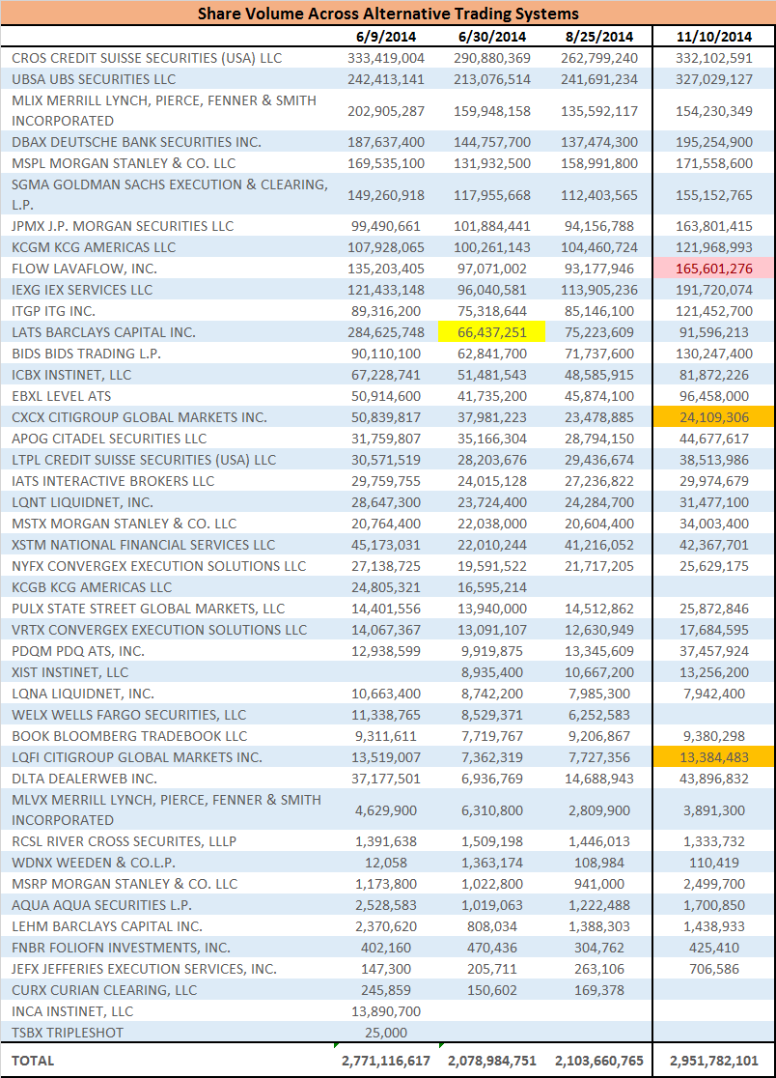The width and height of the screenshot is (776, 1078).
Task: Click PDQM PDQ ATS, INC. label
Action: [78, 652]
